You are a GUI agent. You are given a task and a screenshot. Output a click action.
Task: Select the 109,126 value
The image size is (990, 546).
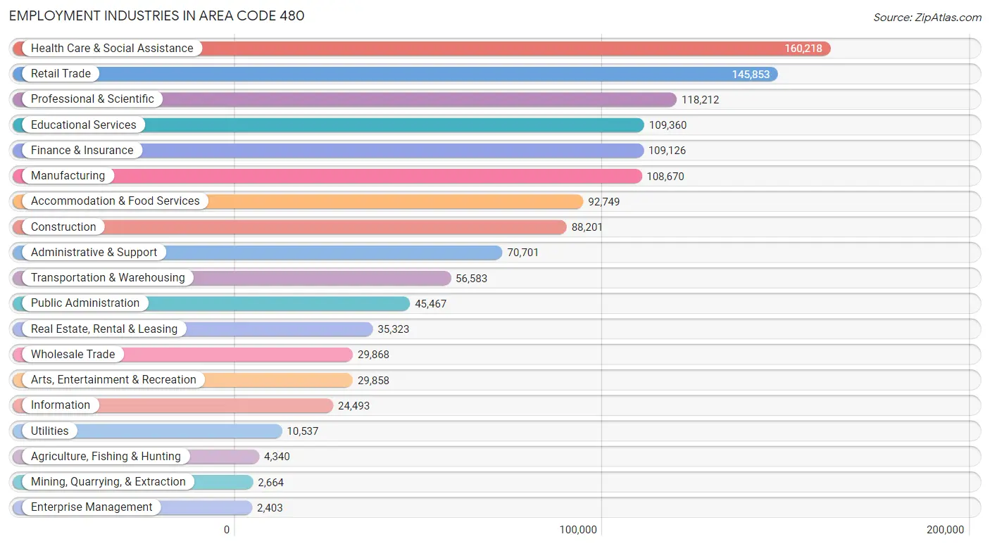(667, 151)
